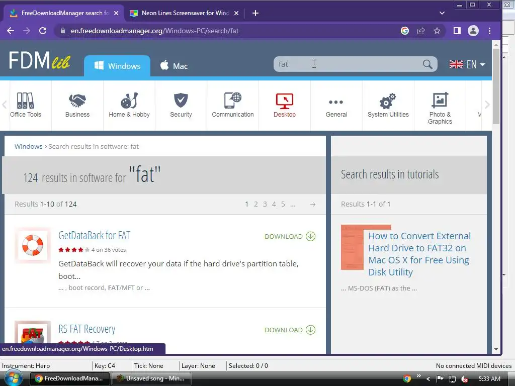Show next categories with right chevron

coord(487,105)
